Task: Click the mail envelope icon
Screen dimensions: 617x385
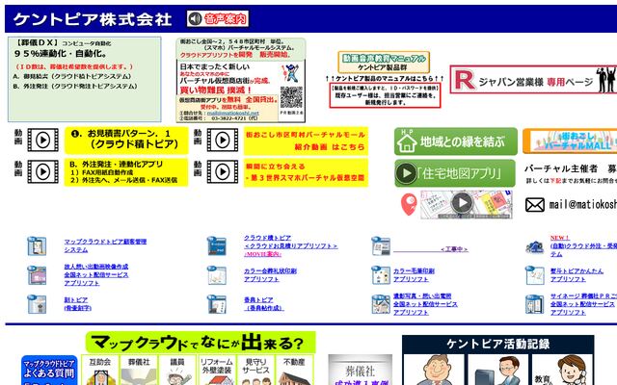Action: 535,205
